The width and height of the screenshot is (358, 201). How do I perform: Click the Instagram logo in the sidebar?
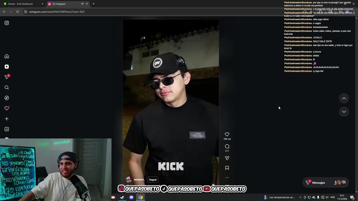[x=7, y=23]
